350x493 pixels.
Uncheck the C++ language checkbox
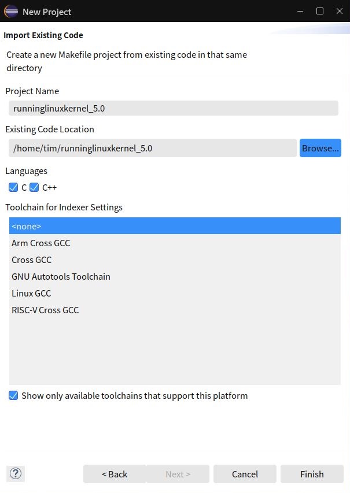tap(34, 187)
